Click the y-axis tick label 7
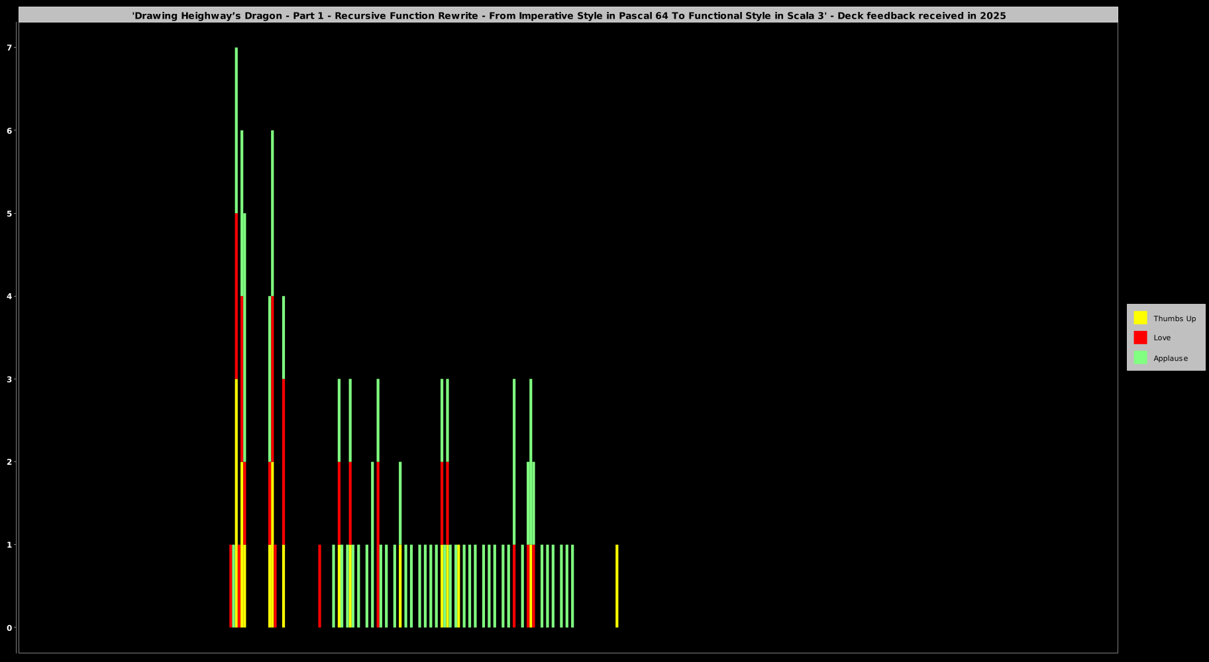Viewport: 1209px width, 662px height. [9, 48]
